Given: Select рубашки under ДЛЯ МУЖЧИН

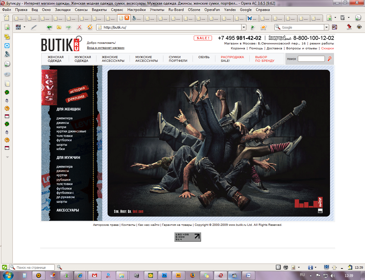Looking at the screenshot, I should click(x=63, y=180).
